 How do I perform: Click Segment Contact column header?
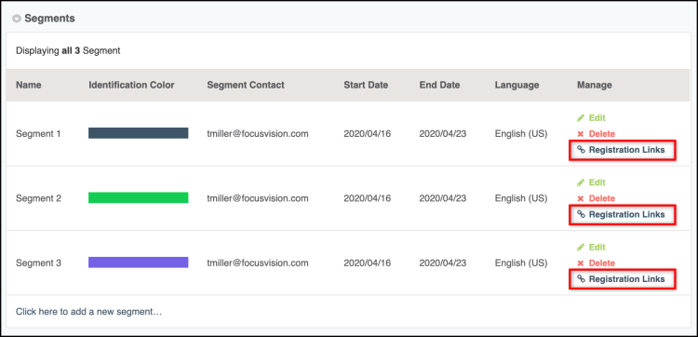tap(246, 85)
